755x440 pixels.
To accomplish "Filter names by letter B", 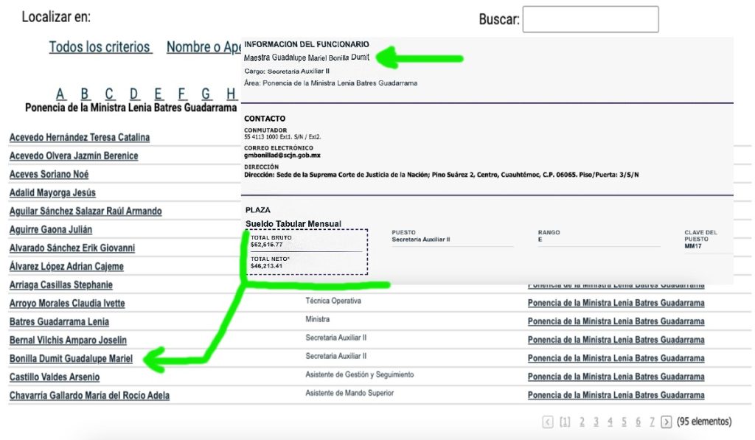I will (85, 94).
